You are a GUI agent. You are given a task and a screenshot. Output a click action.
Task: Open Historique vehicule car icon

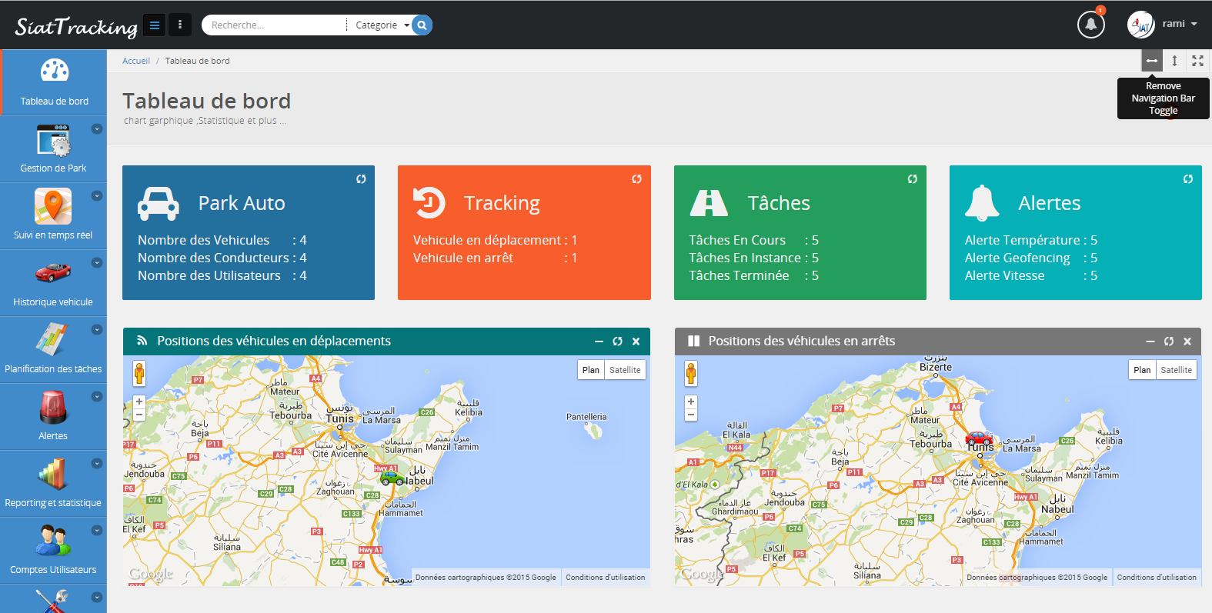(x=53, y=272)
